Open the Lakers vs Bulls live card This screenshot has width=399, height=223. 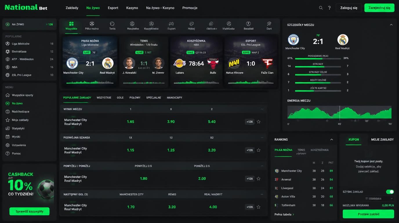[196, 62]
